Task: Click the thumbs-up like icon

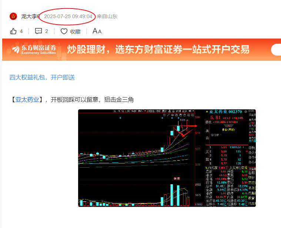Action: pos(13,31)
